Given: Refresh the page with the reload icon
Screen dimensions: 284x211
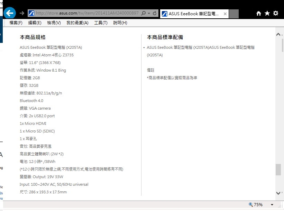Looking at the screenshot, I should pyautogui.click(x=155, y=13).
